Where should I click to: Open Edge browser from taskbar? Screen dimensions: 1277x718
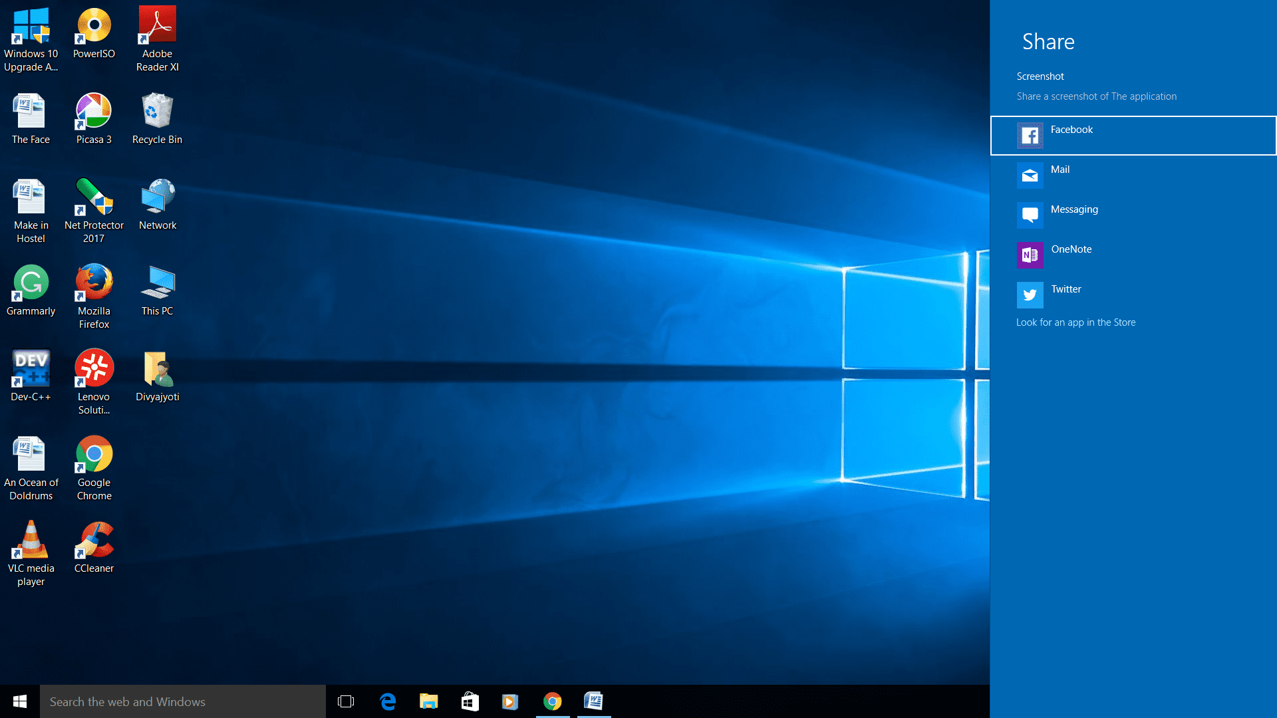[387, 701]
